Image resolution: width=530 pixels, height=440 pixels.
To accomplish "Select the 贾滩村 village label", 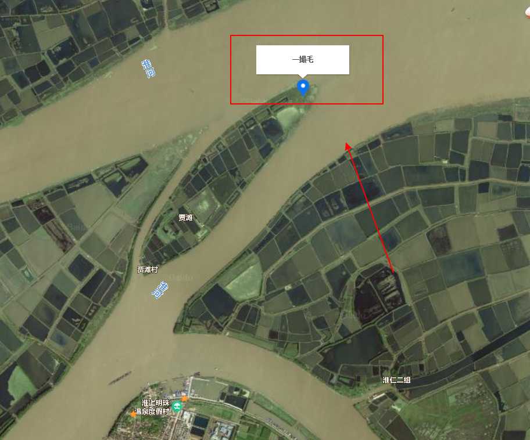I will pyautogui.click(x=148, y=269).
